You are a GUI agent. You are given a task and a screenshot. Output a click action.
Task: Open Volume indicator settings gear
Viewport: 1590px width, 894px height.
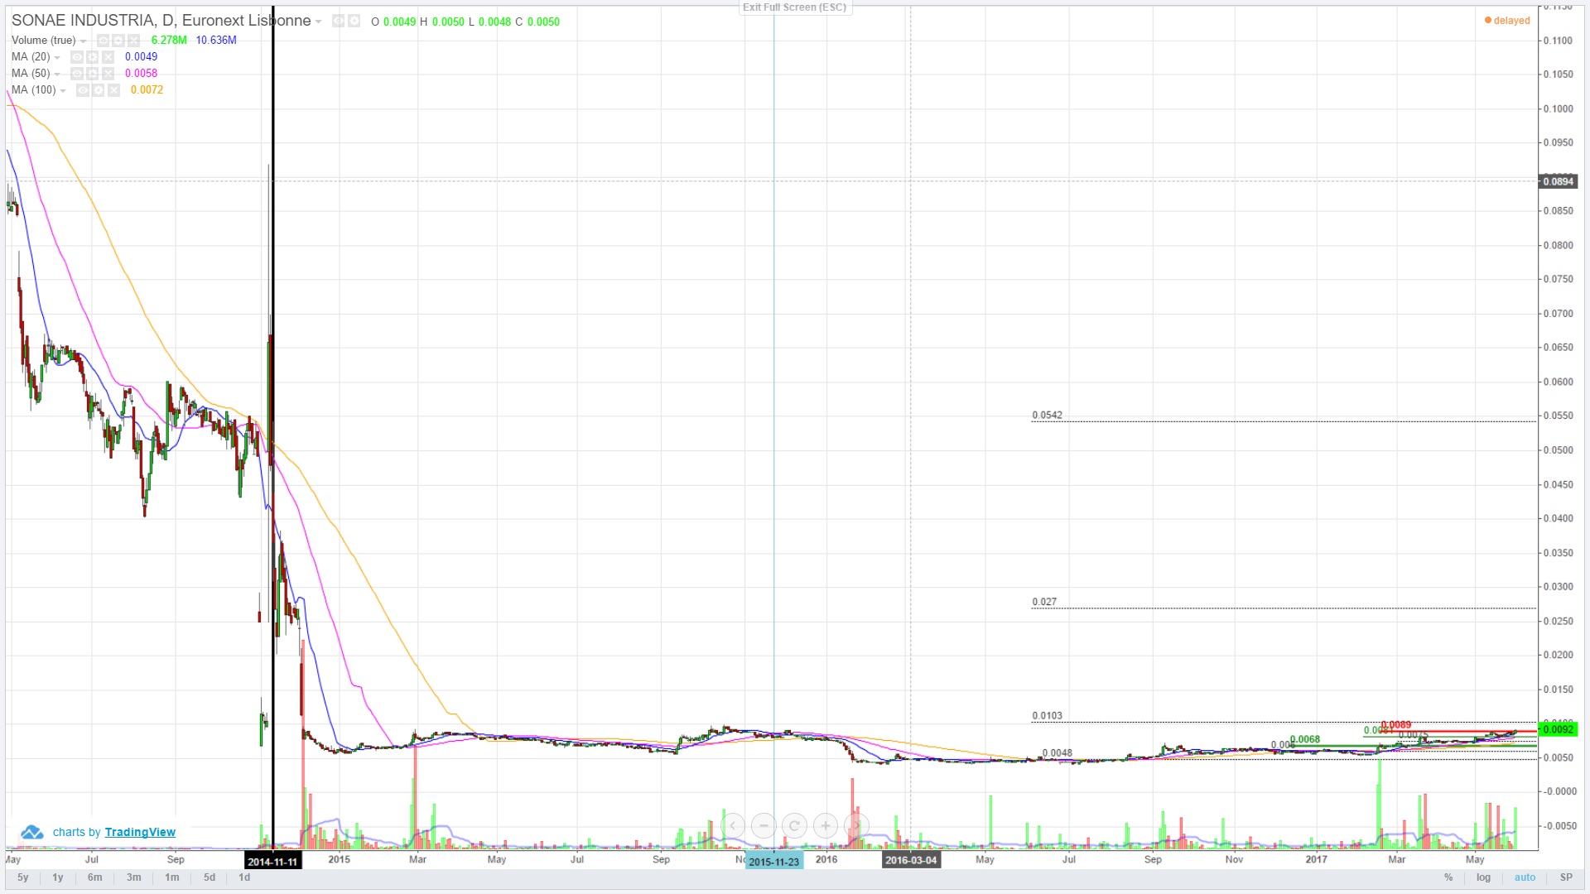(x=118, y=41)
